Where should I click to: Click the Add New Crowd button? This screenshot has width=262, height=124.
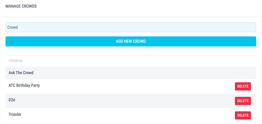[x=131, y=41]
